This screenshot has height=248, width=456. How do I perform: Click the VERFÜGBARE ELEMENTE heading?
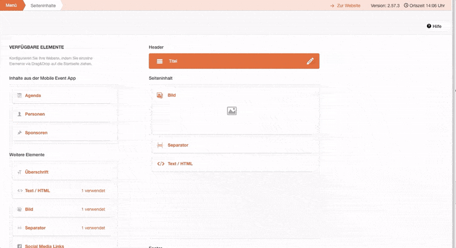point(36,47)
